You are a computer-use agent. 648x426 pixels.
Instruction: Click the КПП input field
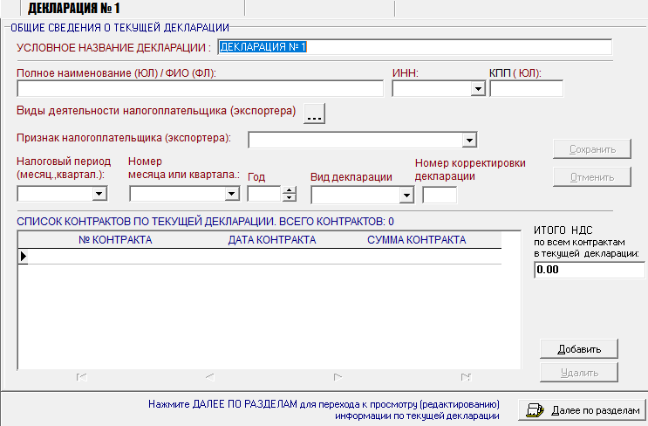pos(526,88)
